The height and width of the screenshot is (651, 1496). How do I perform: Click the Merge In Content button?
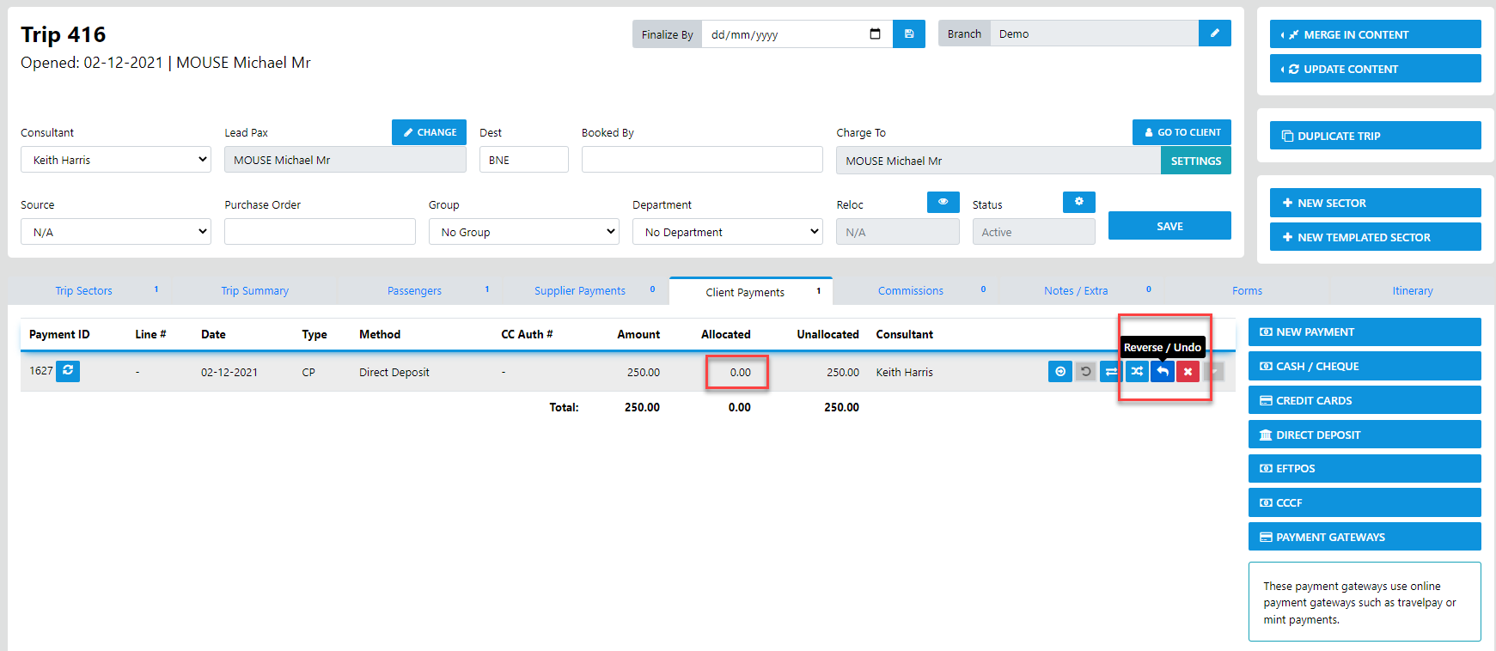click(1376, 34)
